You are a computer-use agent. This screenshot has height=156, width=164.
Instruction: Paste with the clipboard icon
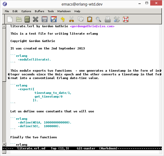tap(90, 19)
